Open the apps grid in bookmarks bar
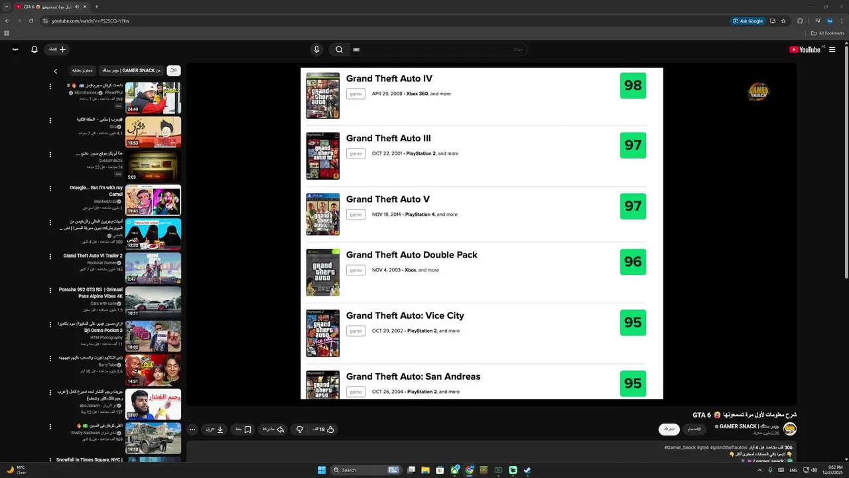Viewport: 849px width, 478px height. click(7, 33)
